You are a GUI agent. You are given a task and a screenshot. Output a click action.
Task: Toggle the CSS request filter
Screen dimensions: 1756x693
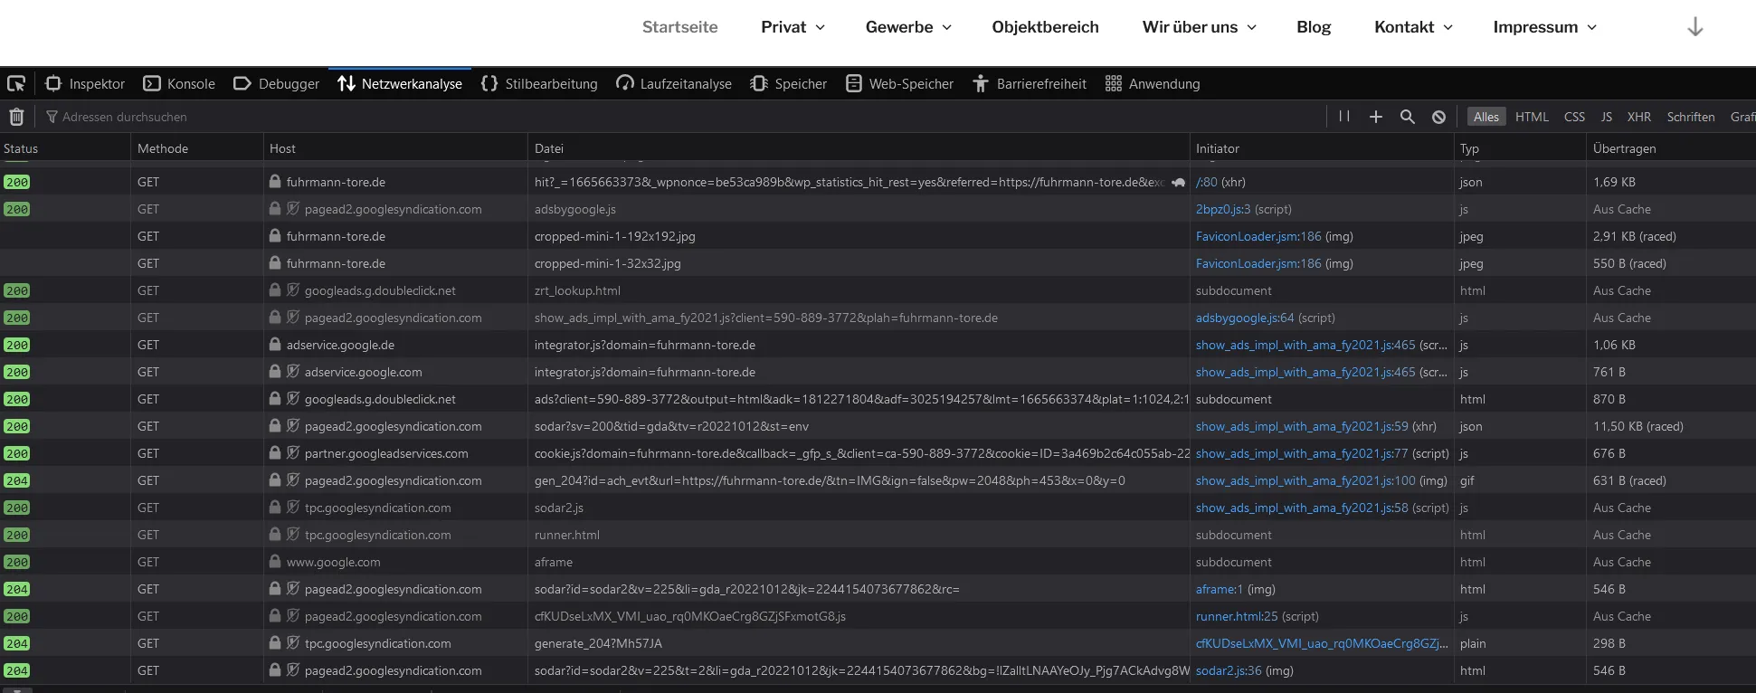[1574, 117]
